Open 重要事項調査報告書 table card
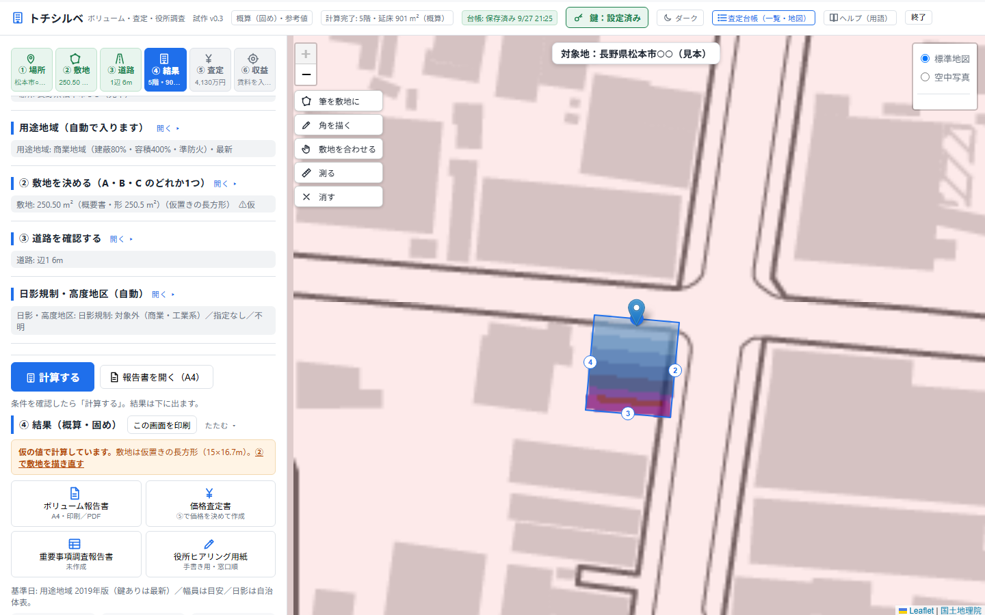The height and width of the screenshot is (615, 985). 76,554
